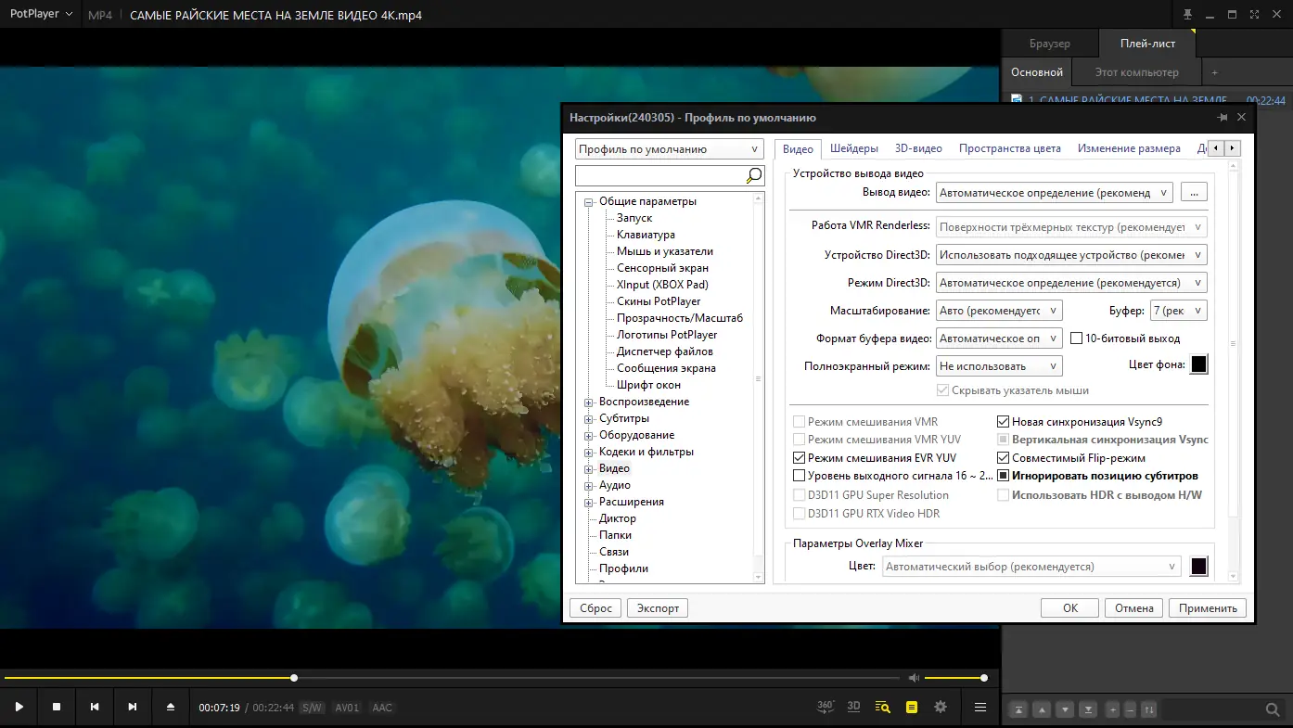The image size is (1293, 728).
Task: Click the Экспорт button
Action: pos(657,608)
